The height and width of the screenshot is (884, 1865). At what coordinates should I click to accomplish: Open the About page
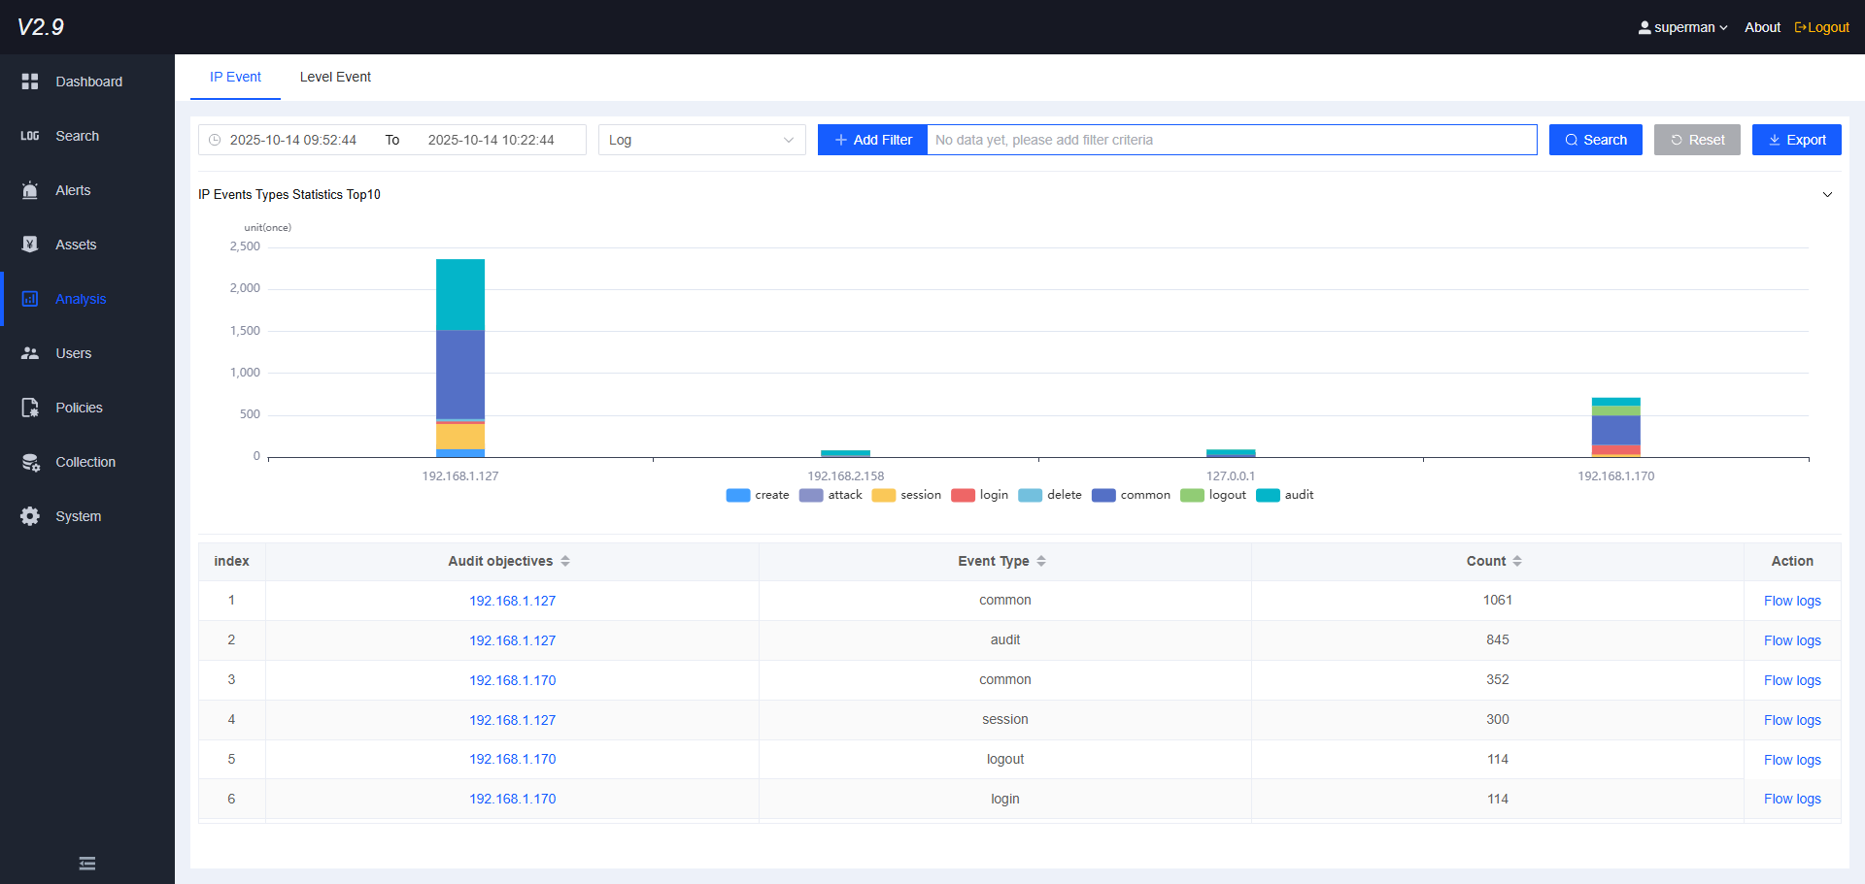click(x=1762, y=27)
